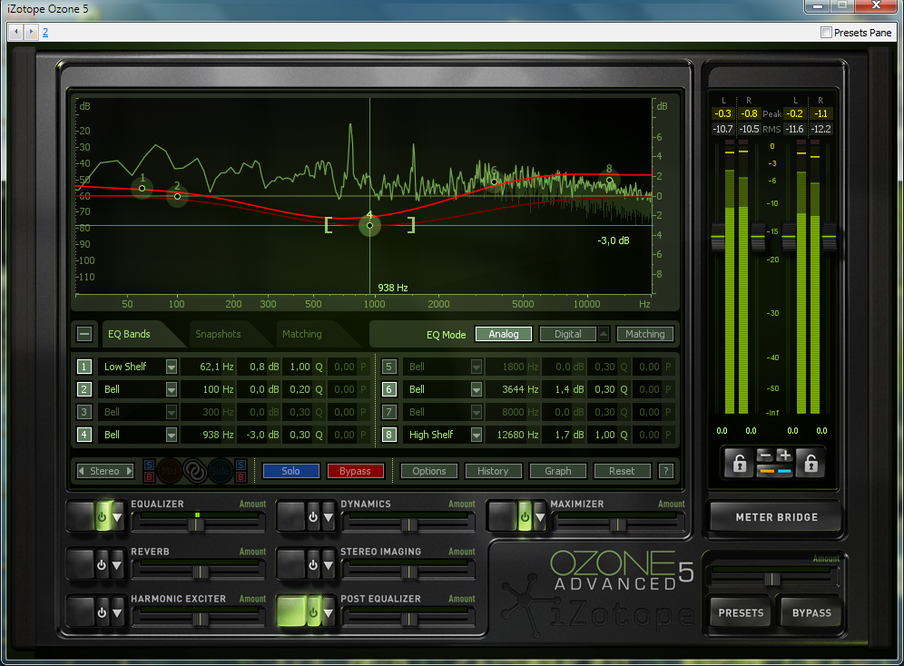Open band 2 Bell filter type dropdown
The image size is (904, 666).
tap(172, 390)
